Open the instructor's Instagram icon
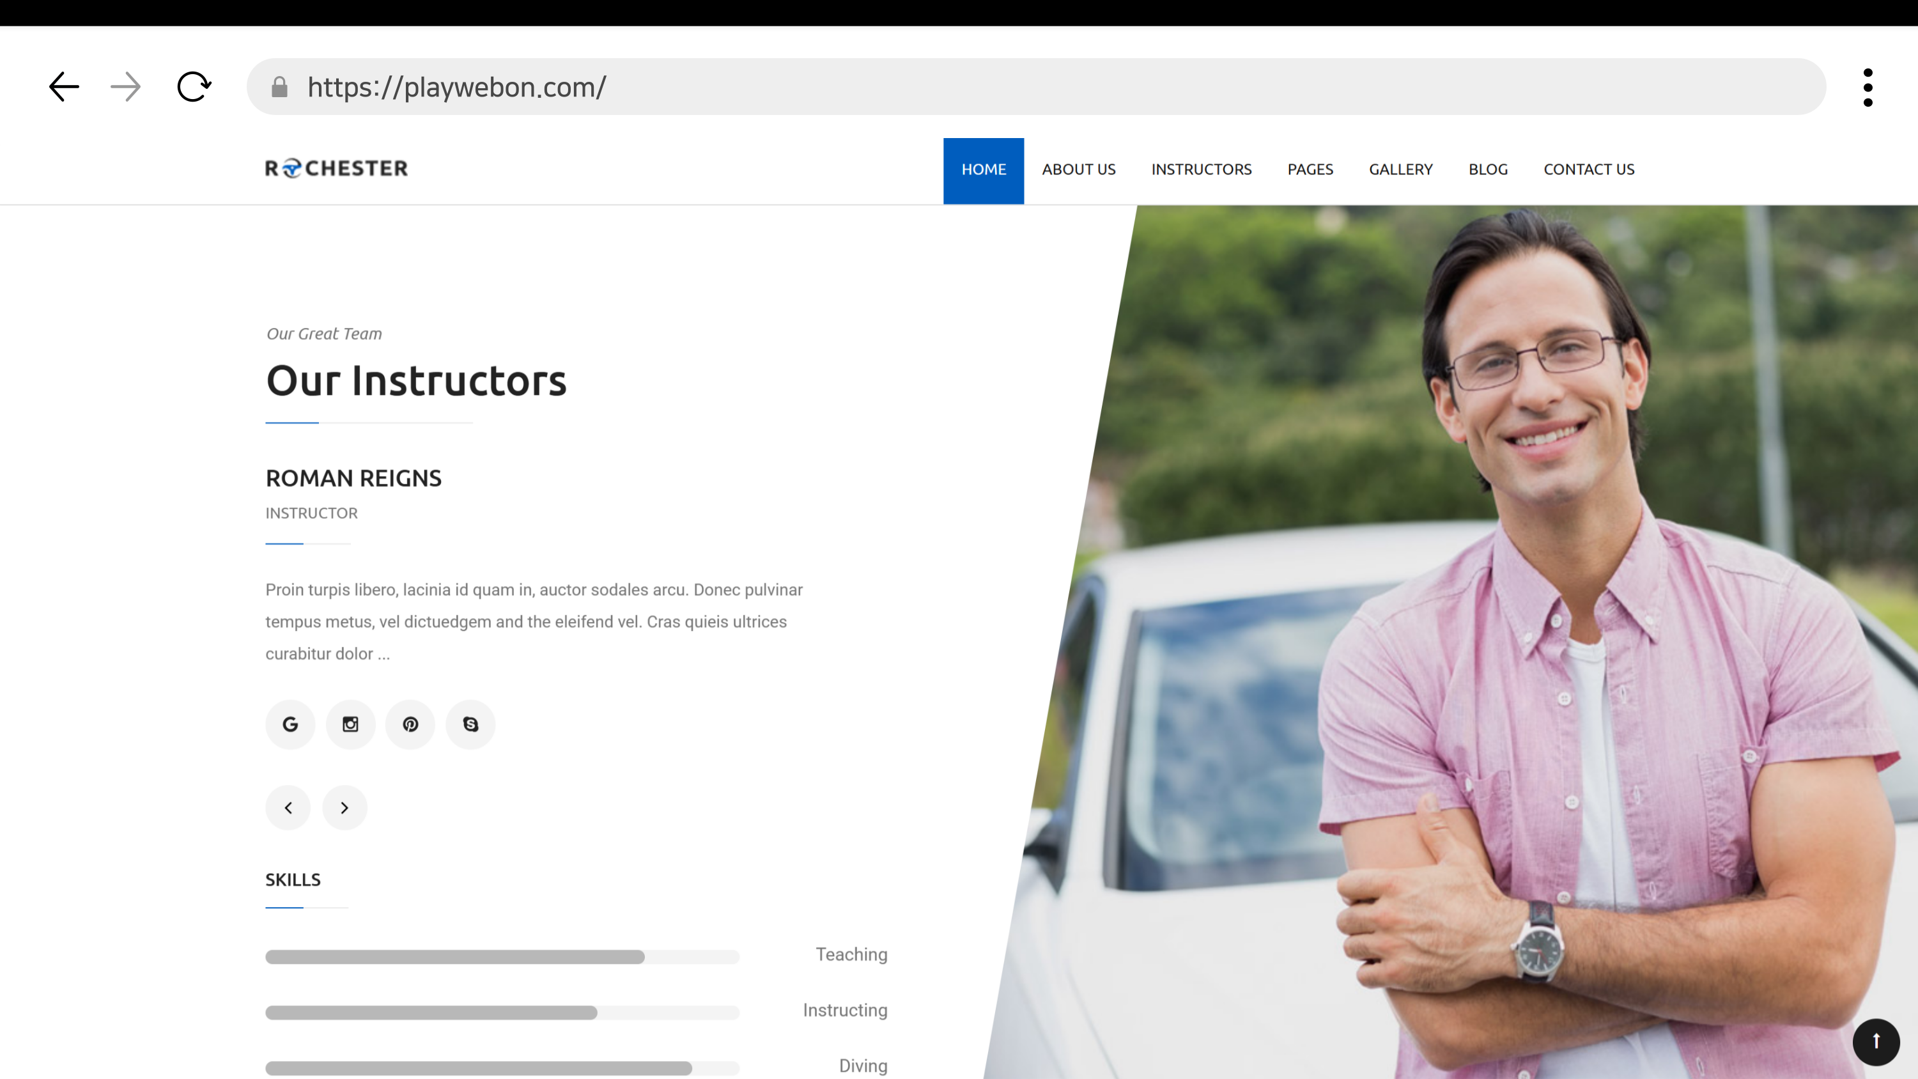This screenshot has height=1079, width=1918. [350, 724]
